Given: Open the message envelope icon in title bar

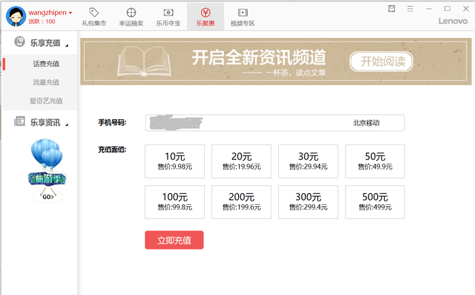Looking at the screenshot, I should 392,8.
